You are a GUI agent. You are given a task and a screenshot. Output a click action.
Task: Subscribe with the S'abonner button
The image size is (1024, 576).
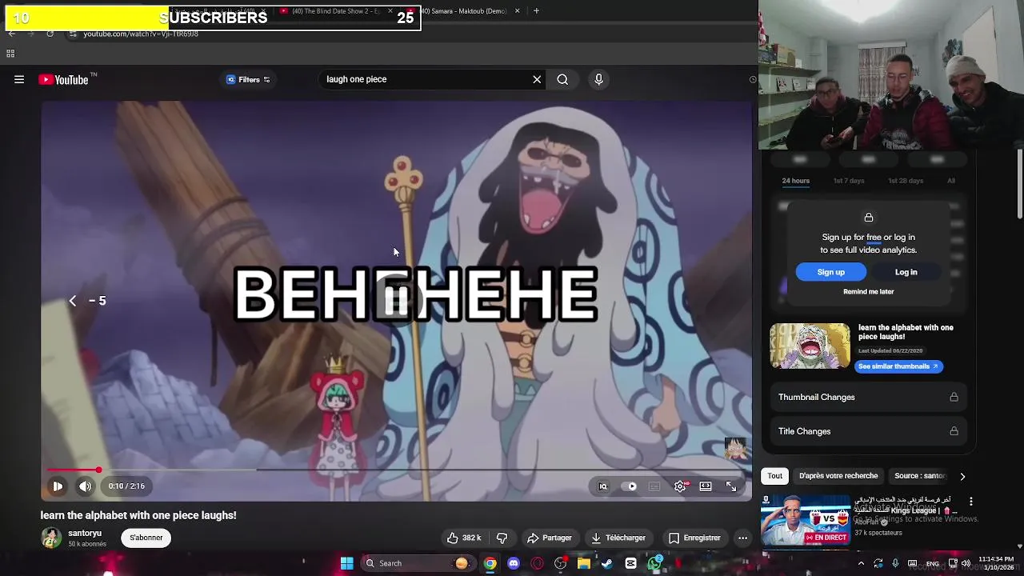coord(146,538)
